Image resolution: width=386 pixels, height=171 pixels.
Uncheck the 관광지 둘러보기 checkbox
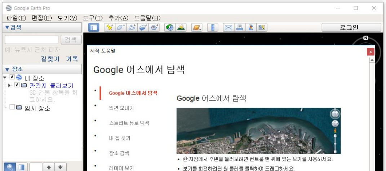point(17,85)
